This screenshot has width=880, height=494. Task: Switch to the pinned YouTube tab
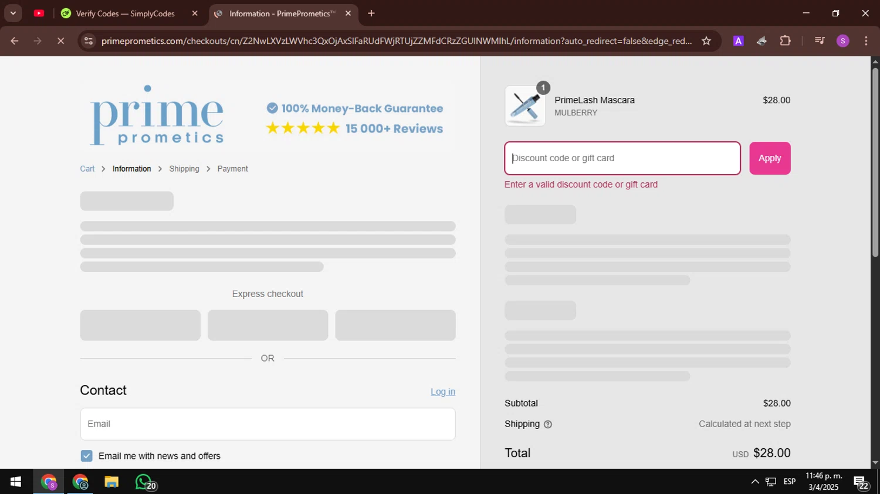pyautogui.click(x=39, y=13)
